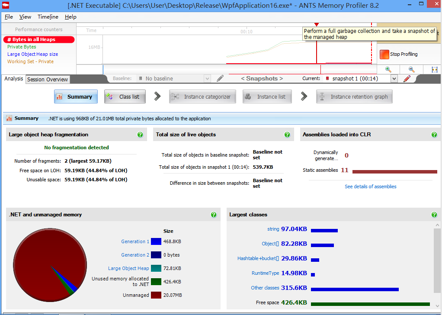
Task: Click the 426.4KB Free space value
Action: point(294,302)
